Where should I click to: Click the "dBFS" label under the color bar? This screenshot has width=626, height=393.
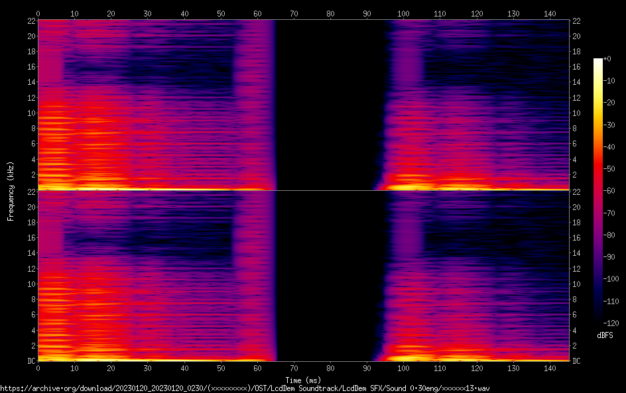click(x=605, y=336)
